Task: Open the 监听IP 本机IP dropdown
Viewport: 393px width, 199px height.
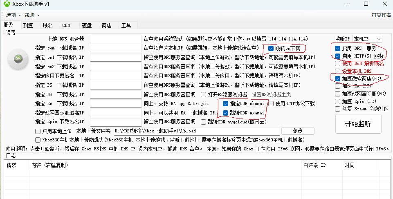Action: (367, 39)
